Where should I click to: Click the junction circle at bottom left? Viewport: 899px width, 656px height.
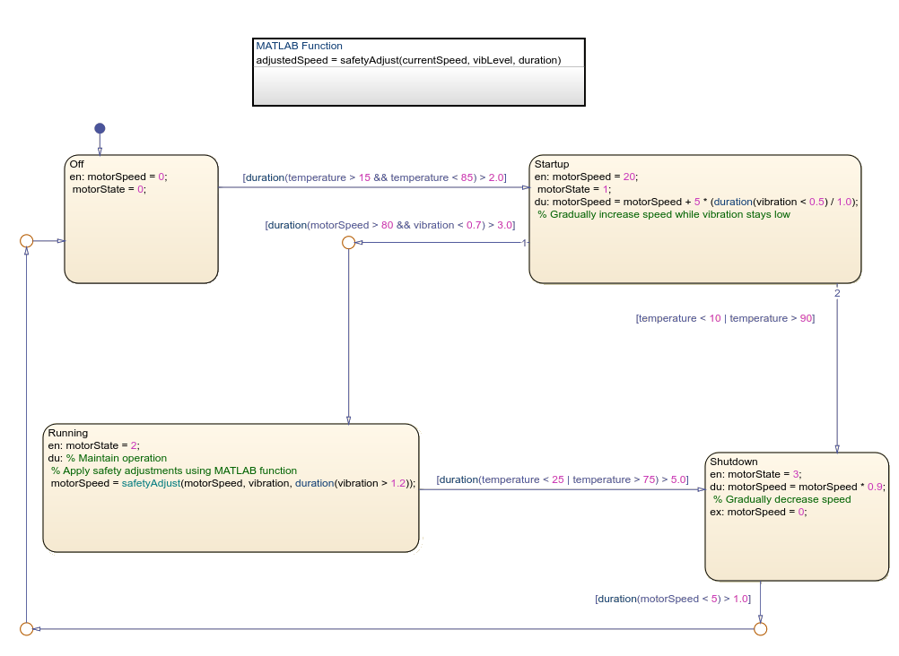click(x=27, y=628)
